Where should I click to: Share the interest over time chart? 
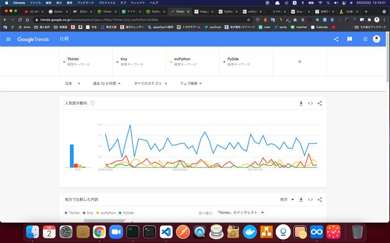coord(319,103)
